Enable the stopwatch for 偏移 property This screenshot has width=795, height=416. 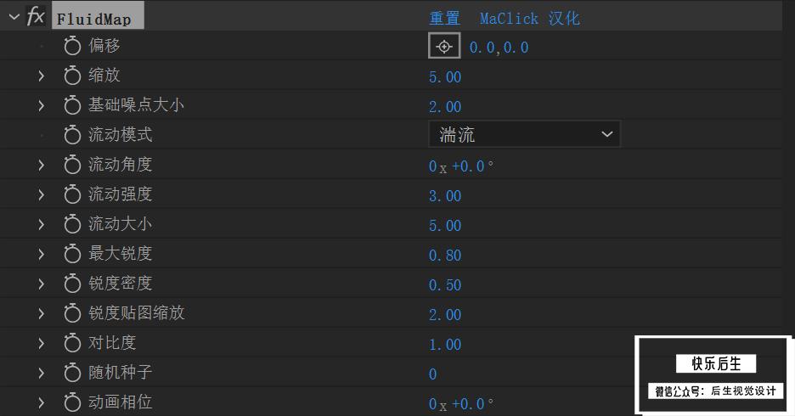[72, 46]
